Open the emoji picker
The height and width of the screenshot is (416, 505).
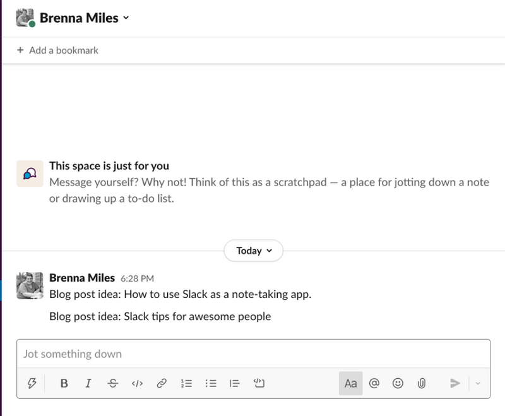pyautogui.click(x=398, y=383)
